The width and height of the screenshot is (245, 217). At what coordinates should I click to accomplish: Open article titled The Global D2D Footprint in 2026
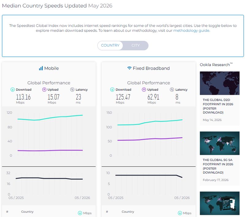coord(218,106)
